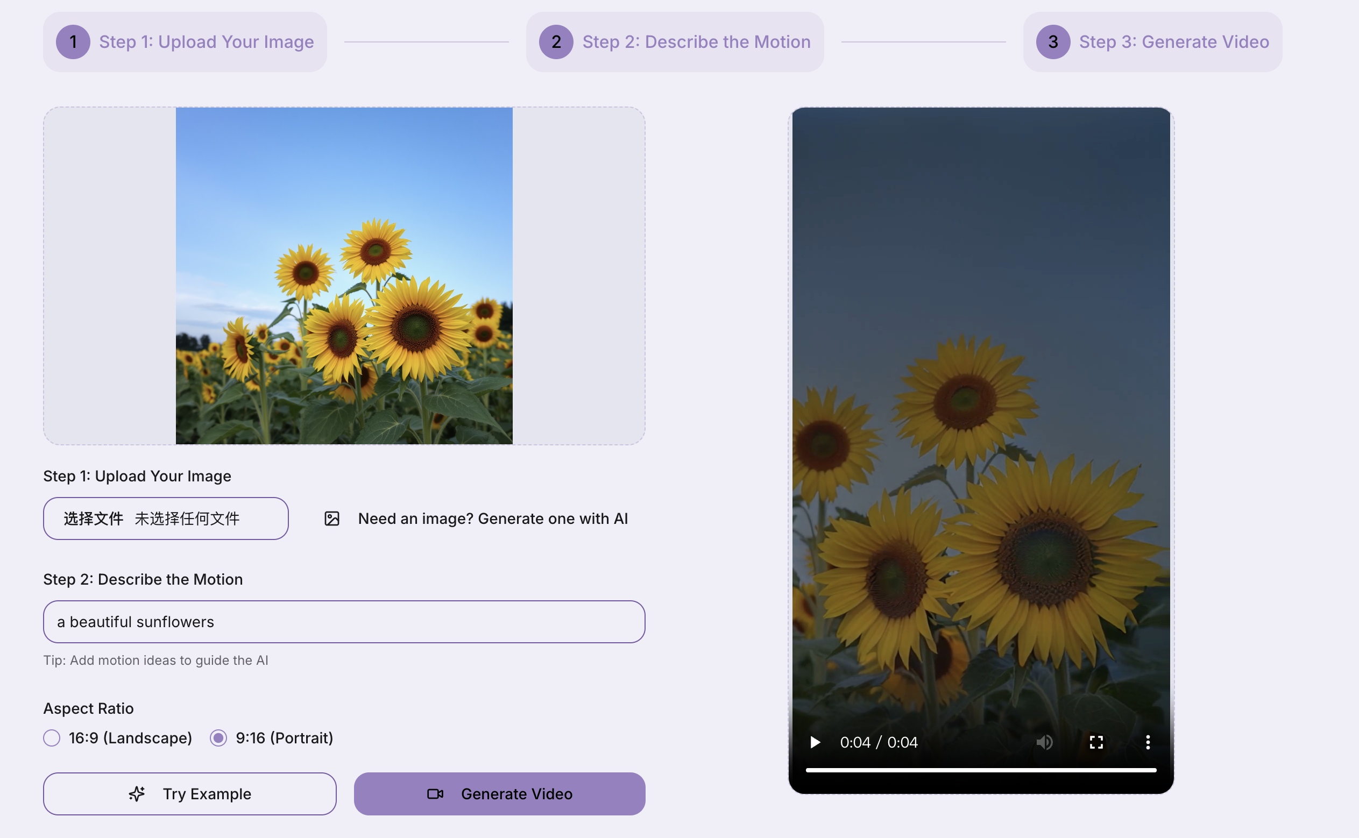Image resolution: width=1359 pixels, height=838 pixels.
Task: Select 16:9 Landscape aspect ratio
Action: [52, 738]
